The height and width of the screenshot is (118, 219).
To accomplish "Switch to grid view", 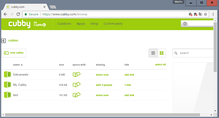I will 162,53.
